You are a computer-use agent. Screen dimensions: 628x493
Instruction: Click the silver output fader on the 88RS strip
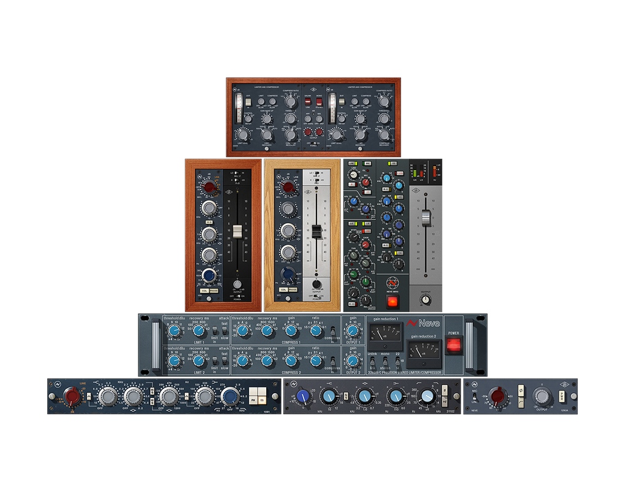point(426,217)
